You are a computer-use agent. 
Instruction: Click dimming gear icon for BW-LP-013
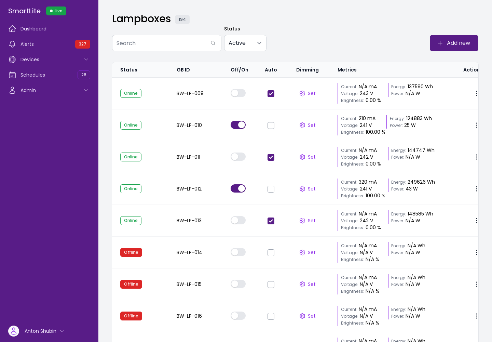click(302, 221)
